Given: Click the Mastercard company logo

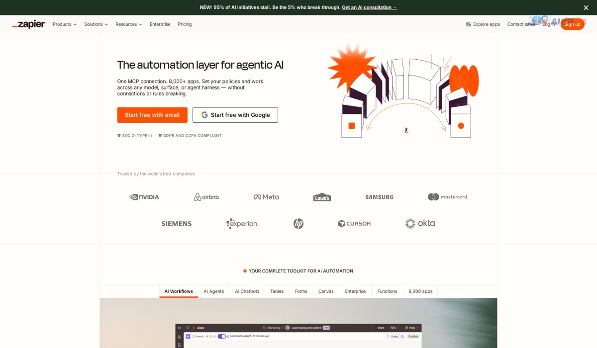Looking at the screenshot, I should pyautogui.click(x=448, y=197).
